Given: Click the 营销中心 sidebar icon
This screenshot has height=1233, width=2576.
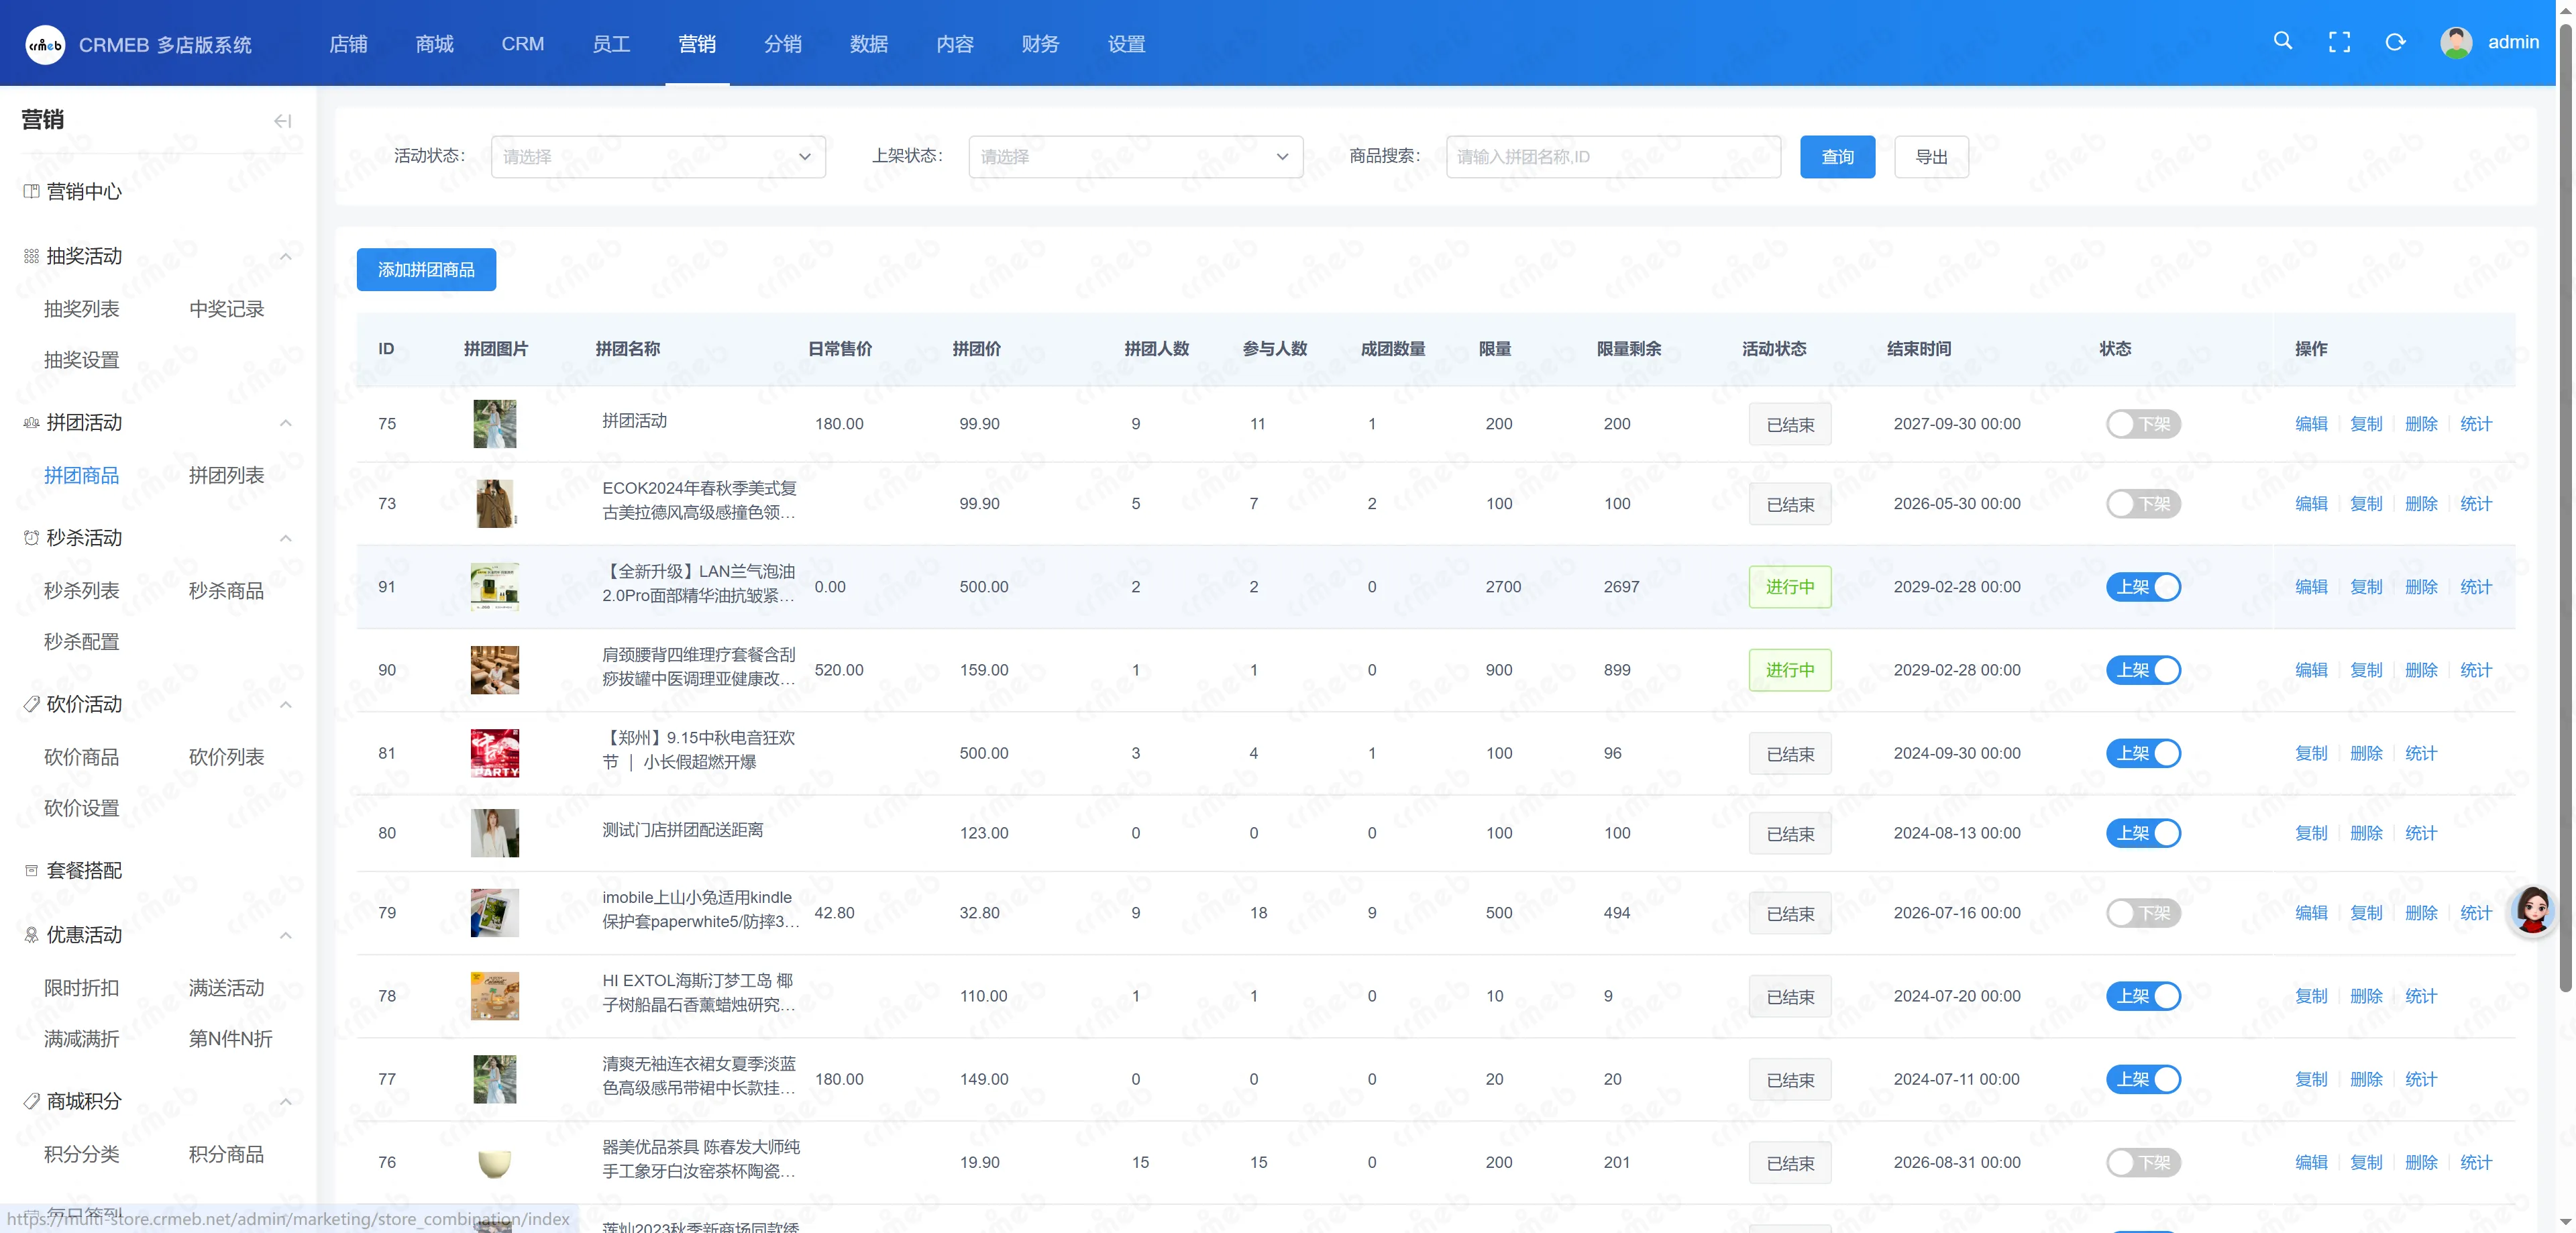Looking at the screenshot, I should click(x=31, y=191).
